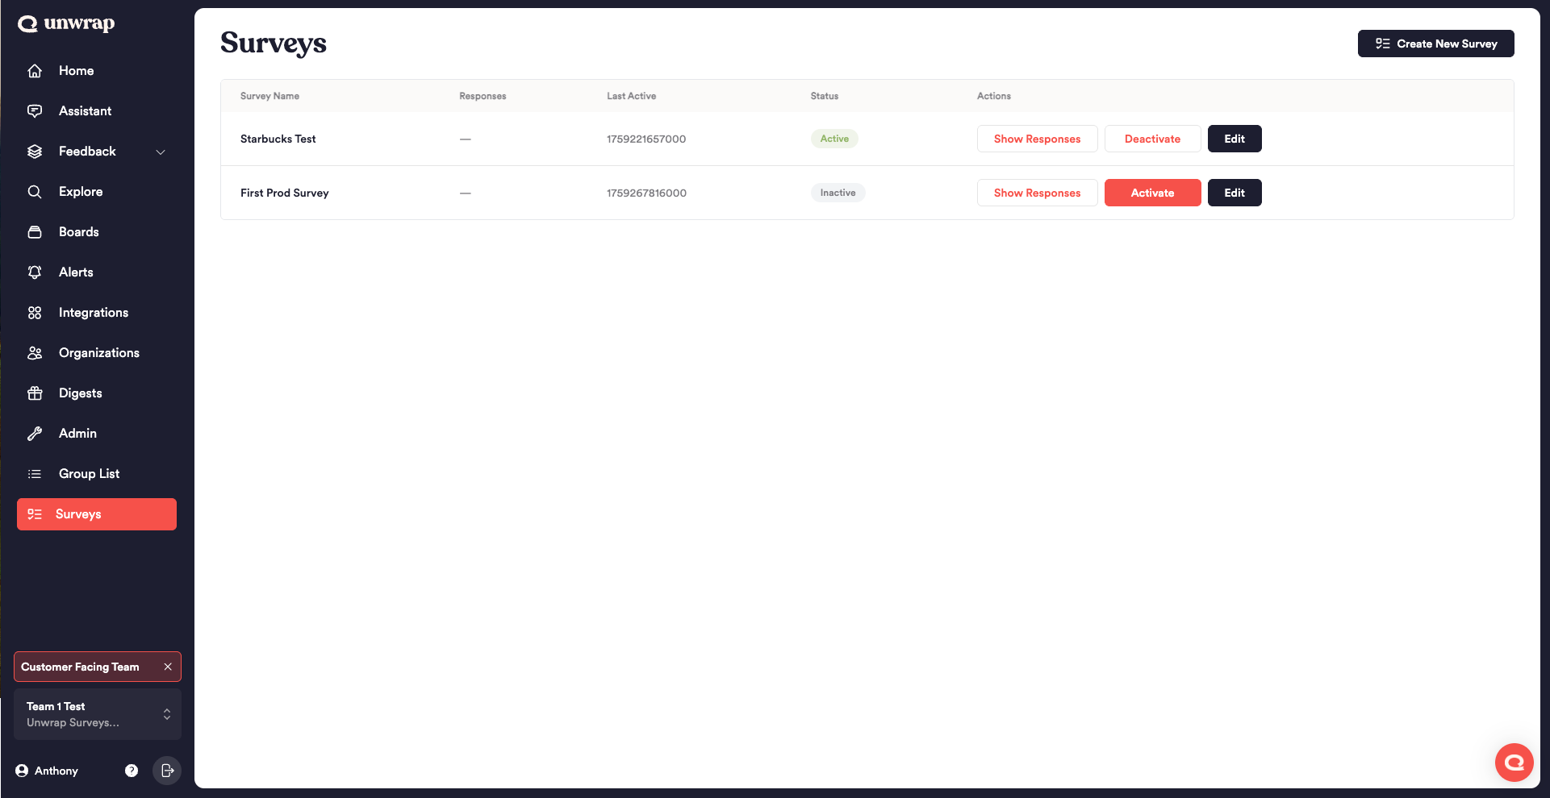
Task: Click the Integrations grid icon
Action: coord(35,313)
